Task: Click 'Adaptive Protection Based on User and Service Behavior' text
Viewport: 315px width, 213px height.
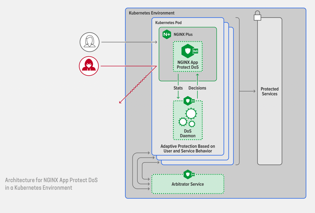Action: point(188,149)
